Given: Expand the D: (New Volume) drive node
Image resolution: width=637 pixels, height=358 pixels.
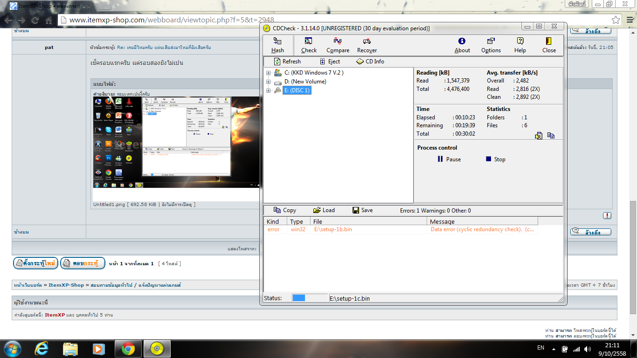Looking at the screenshot, I should 269,82.
